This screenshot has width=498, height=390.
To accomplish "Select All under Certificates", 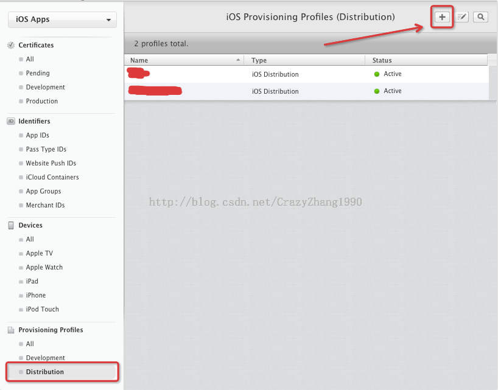I will click(30, 60).
